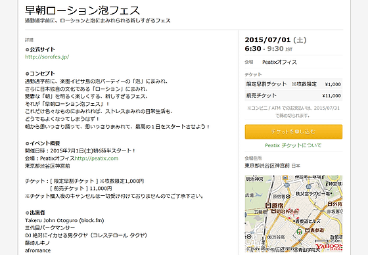Select the 限定早割チケット ¥1,000 row
368x255 pixels.
coord(293,84)
